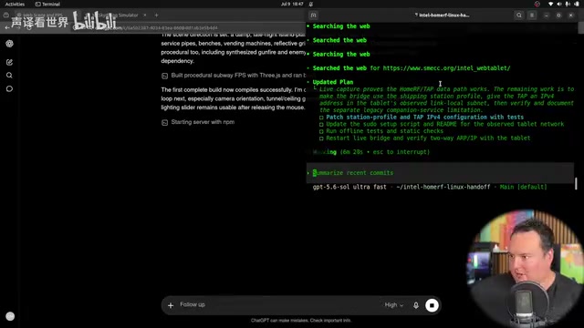Image resolution: width=584 pixels, height=328 pixels.
Task: Click the terminal window title 'intel-homerf-linux-ha...'
Action: (443, 15)
